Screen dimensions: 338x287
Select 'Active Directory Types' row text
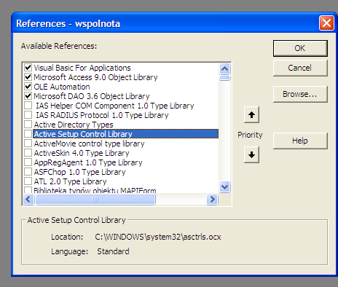pos(74,125)
